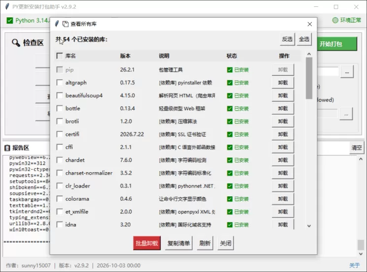Click the version 2026.7.22 cell for certifi
The image size is (367, 272).
[132, 134]
